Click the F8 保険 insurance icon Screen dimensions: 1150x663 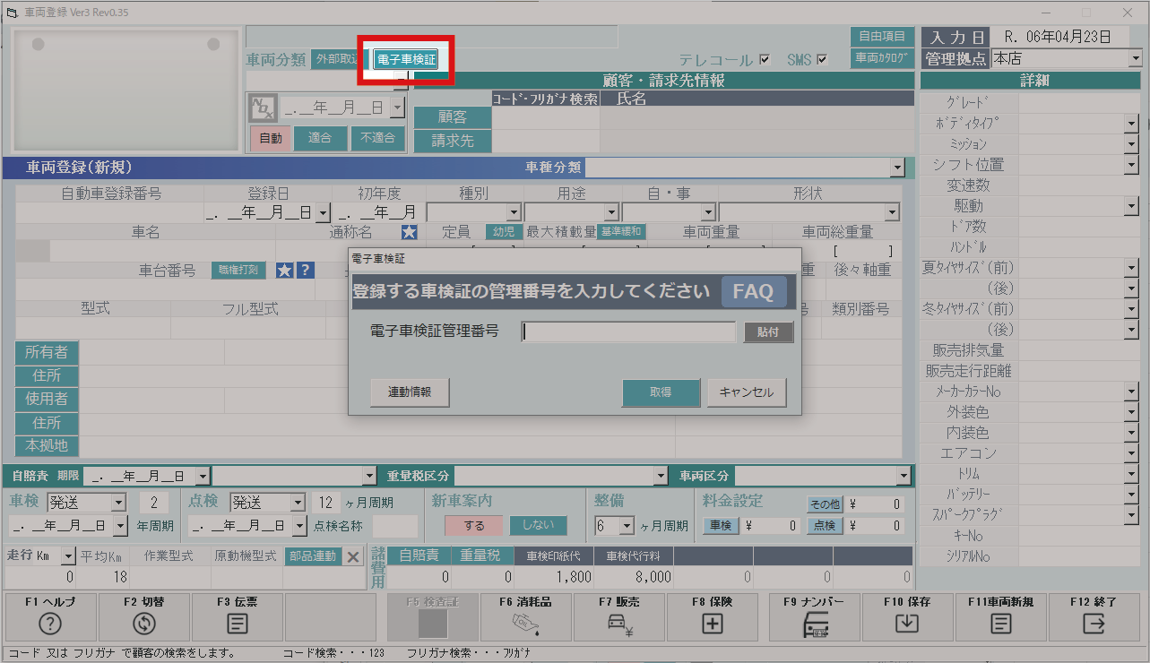(x=713, y=617)
